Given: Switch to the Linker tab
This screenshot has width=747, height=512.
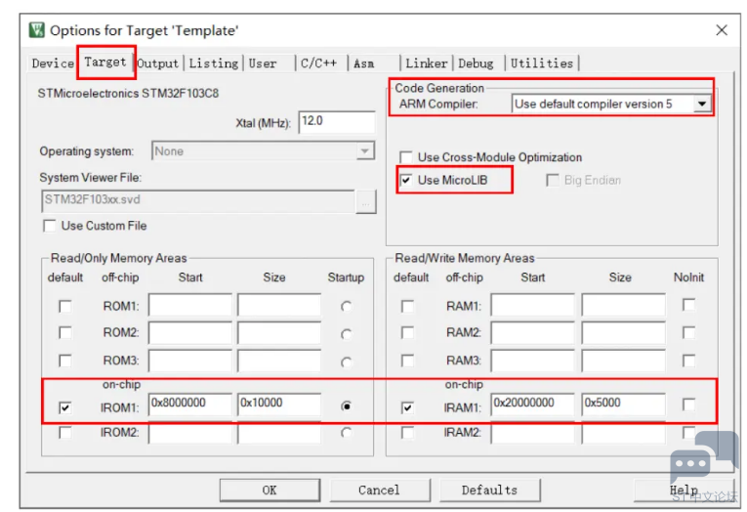Looking at the screenshot, I should 427,64.
